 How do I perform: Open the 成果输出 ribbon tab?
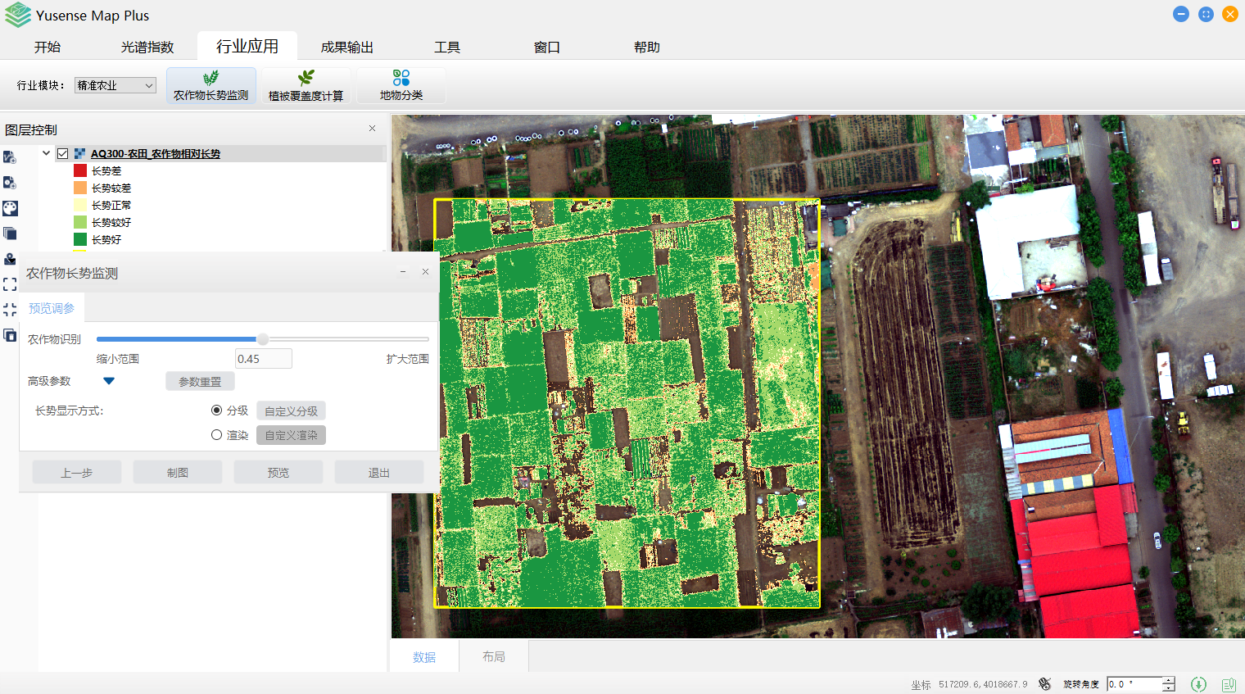346,48
